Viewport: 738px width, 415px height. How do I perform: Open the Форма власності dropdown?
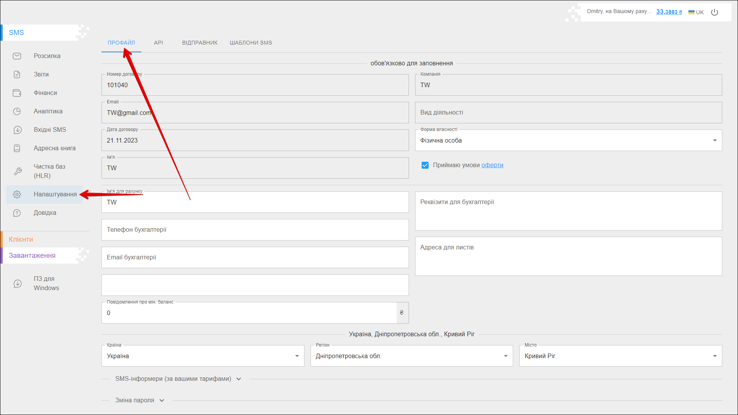coord(568,141)
